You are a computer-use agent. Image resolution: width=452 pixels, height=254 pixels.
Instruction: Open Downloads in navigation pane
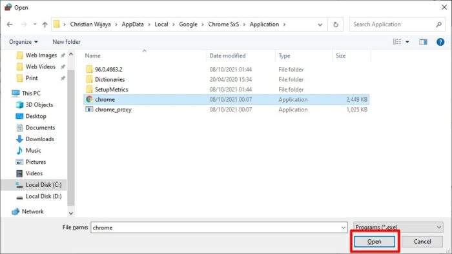pyautogui.click(x=39, y=139)
